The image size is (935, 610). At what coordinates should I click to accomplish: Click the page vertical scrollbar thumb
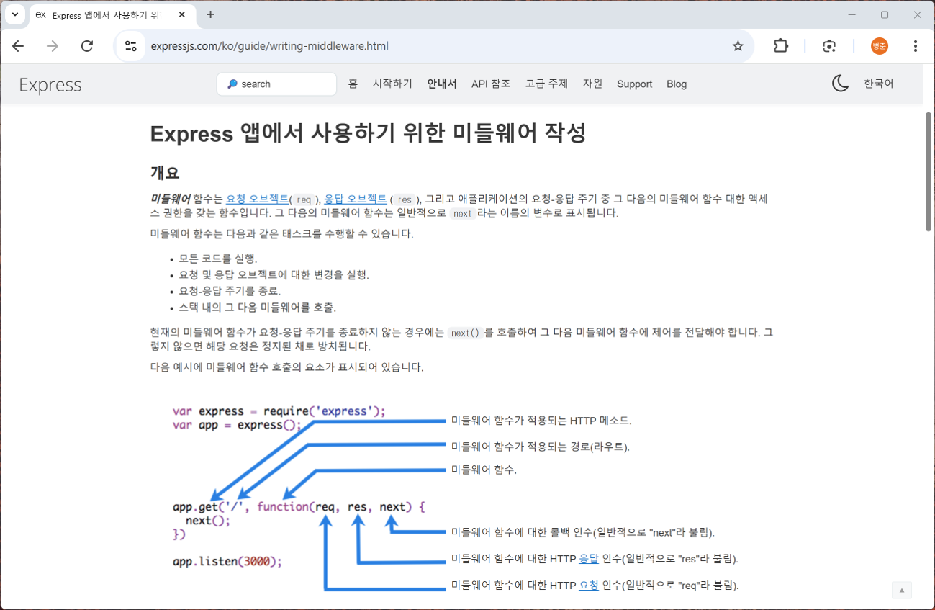click(x=929, y=171)
